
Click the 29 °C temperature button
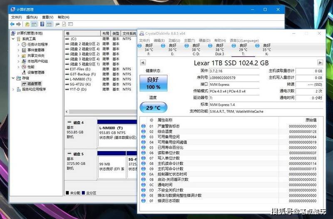click(153, 108)
